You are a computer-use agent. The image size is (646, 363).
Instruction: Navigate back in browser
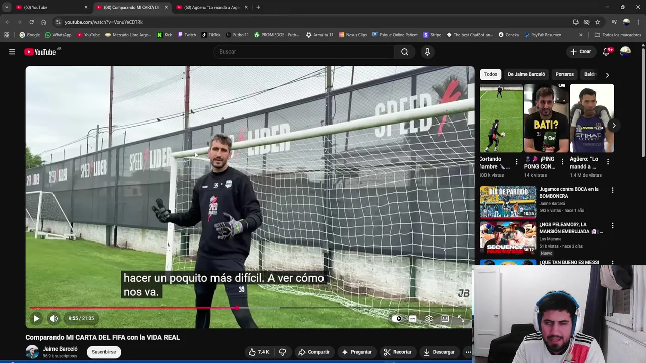[x=7, y=22]
